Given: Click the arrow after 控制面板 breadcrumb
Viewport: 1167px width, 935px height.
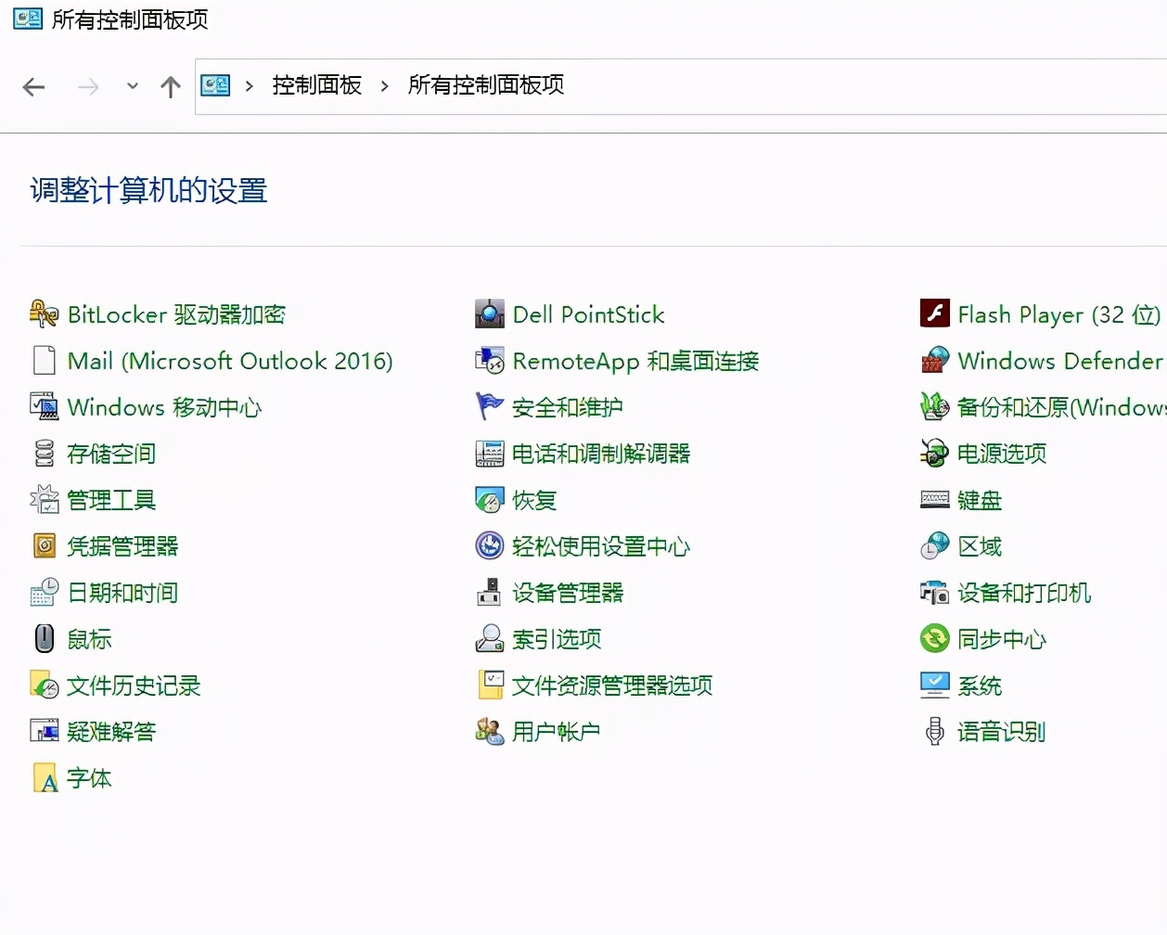Looking at the screenshot, I should point(384,85).
